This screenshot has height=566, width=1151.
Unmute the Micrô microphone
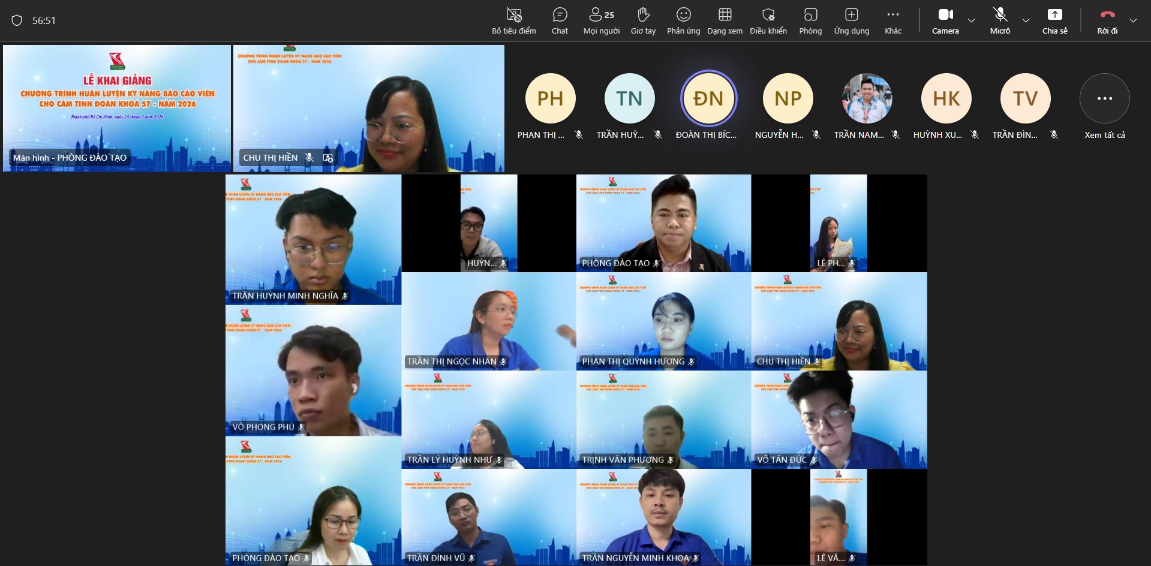point(1000,20)
